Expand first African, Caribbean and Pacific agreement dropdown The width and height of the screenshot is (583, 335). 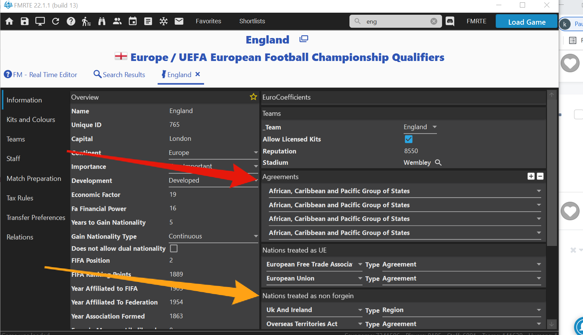point(405,191)
